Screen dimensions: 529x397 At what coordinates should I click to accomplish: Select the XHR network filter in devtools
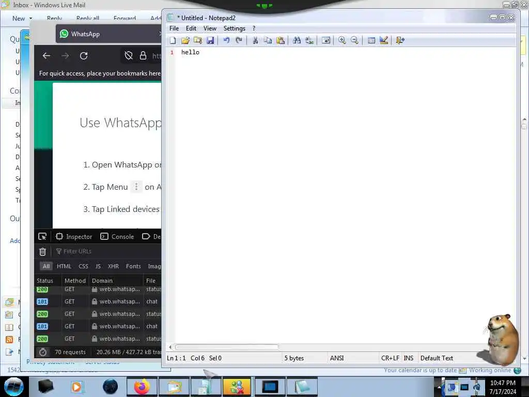[113, 266]
